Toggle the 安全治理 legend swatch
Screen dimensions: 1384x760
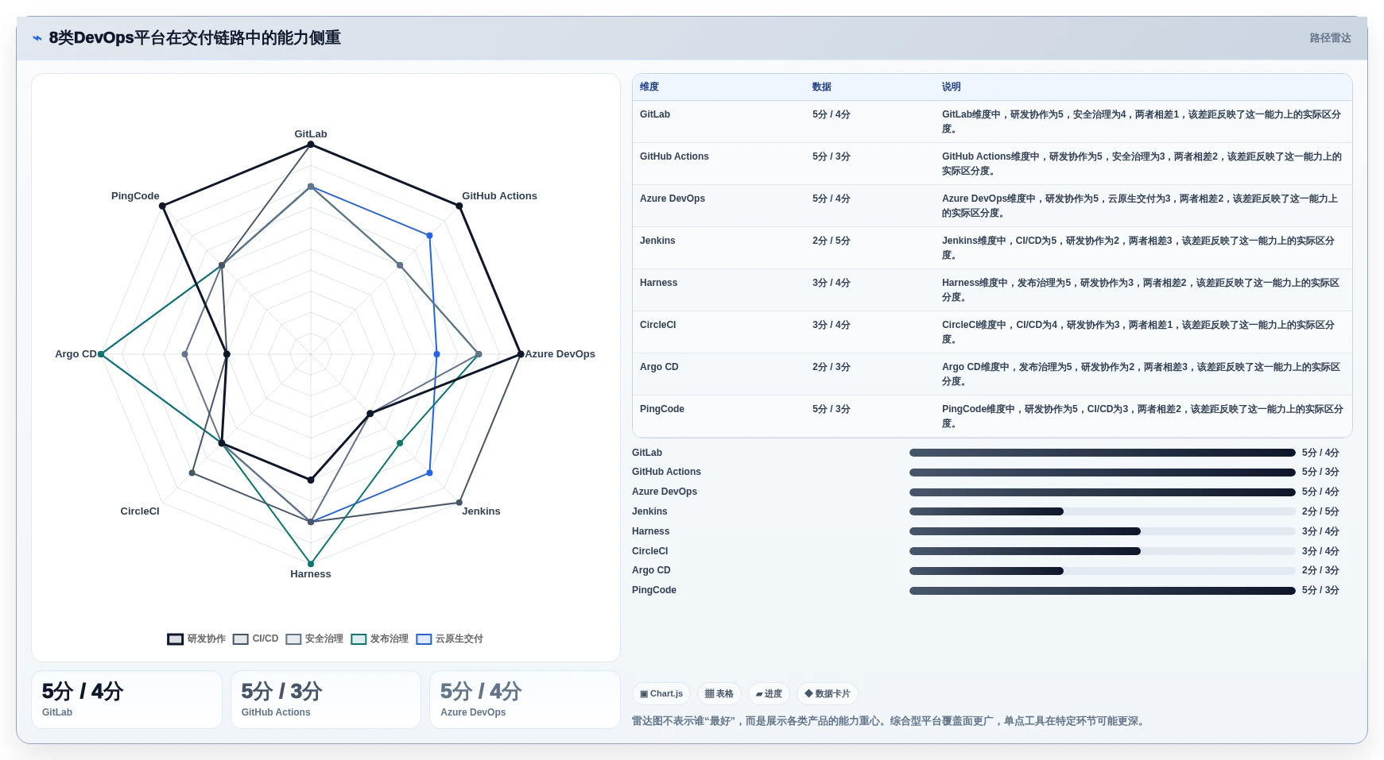293,639
